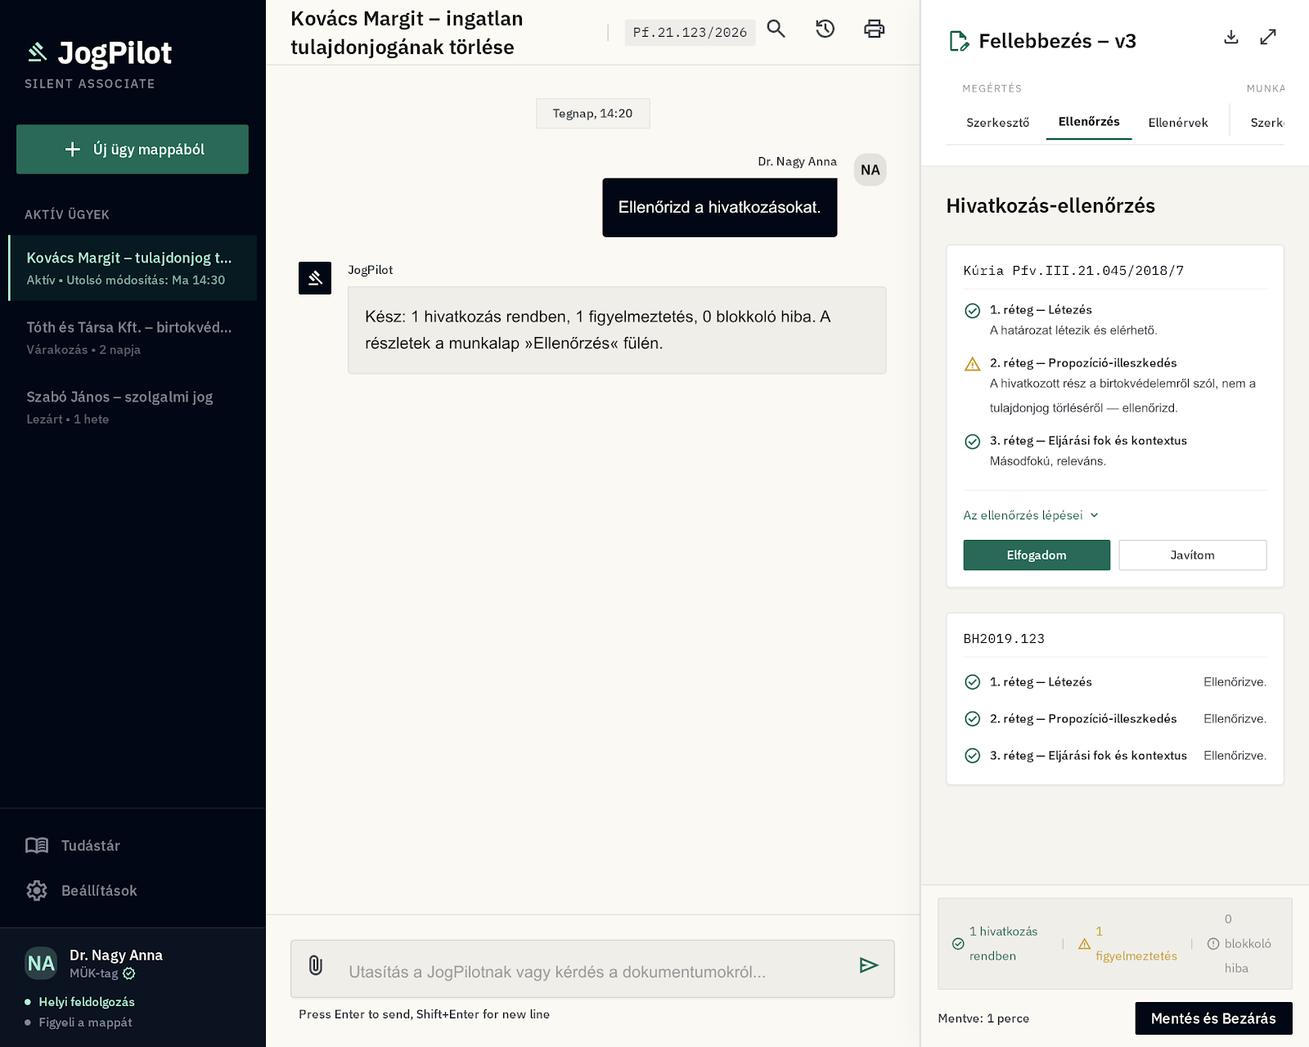Click check icon for BH2019.123 2. réteg

[x=973, y=719]
